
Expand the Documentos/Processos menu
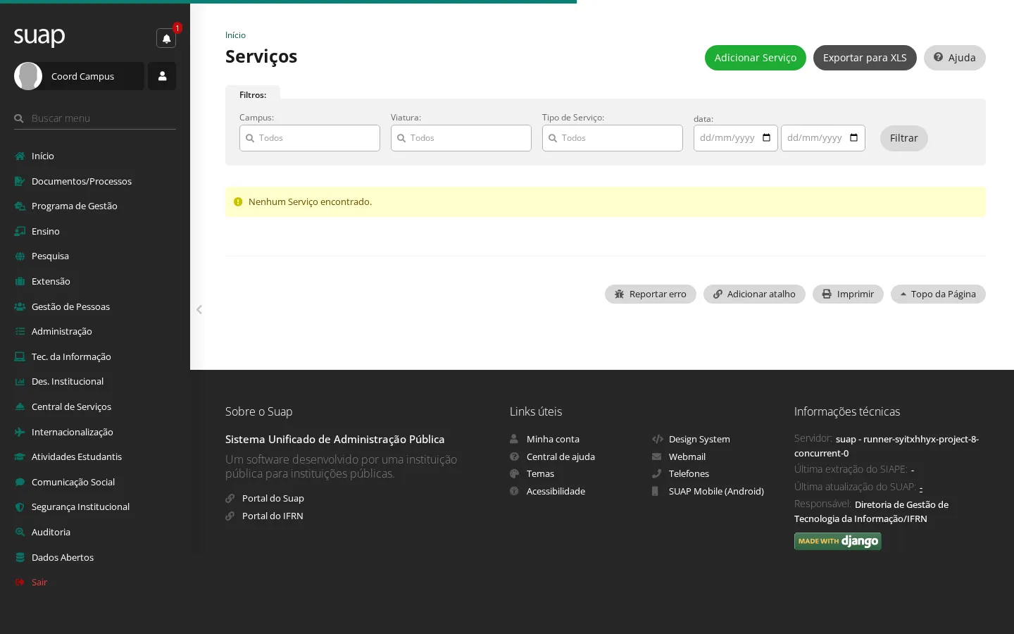coord(95,181)
